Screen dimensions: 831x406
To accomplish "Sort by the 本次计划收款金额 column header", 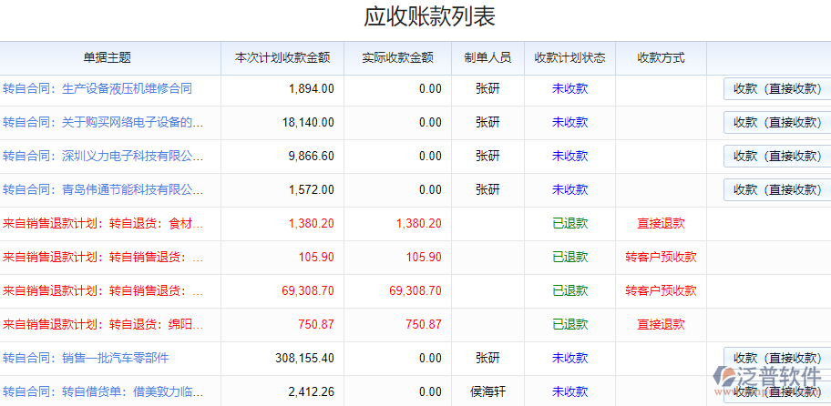I will [x=282, y=58].
